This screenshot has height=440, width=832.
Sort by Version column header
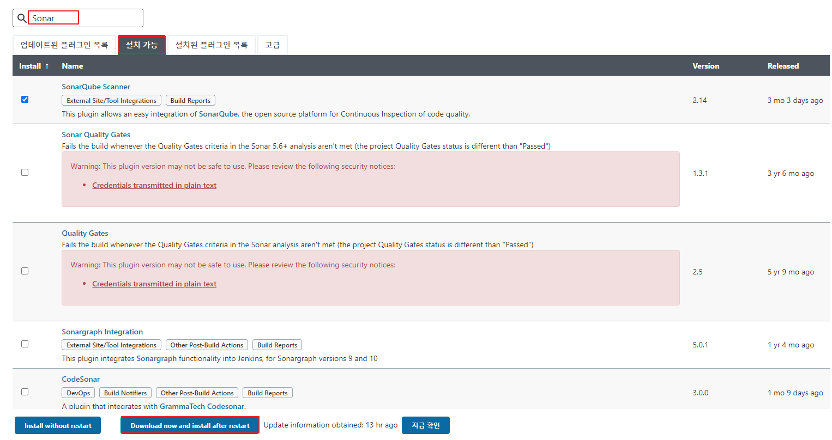[706, 66]
